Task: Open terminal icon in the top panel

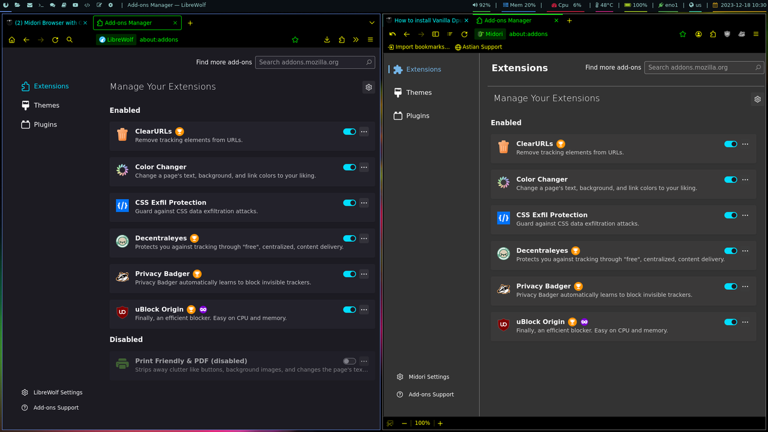Action: 40,5
